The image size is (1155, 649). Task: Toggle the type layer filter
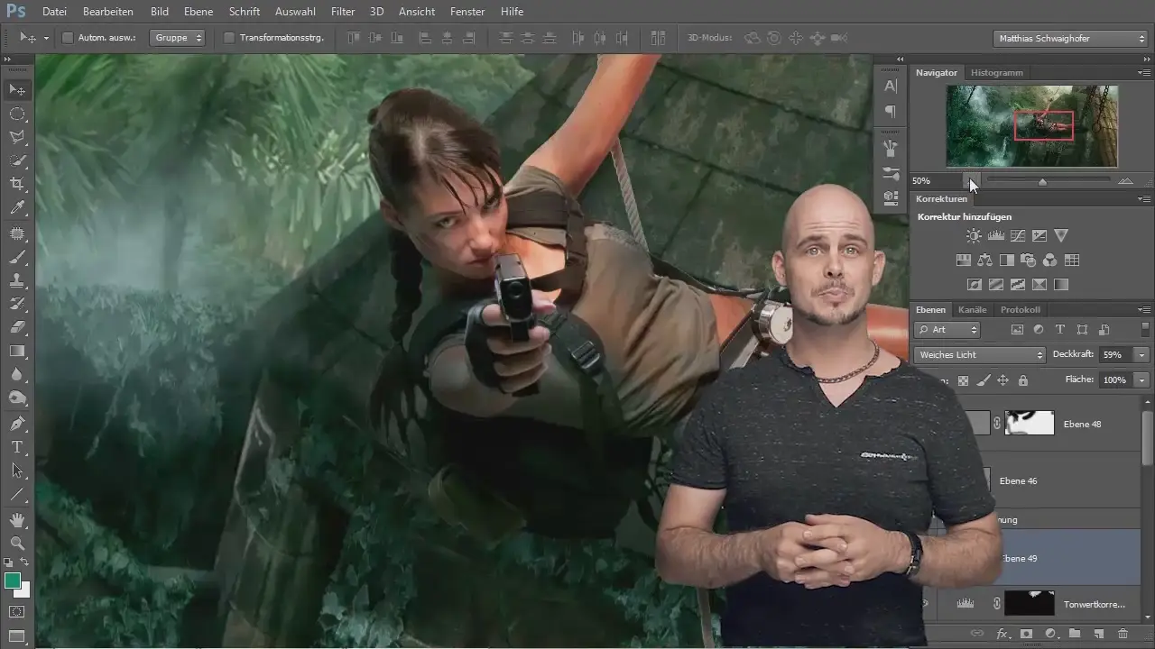(x=1060, y=330)
